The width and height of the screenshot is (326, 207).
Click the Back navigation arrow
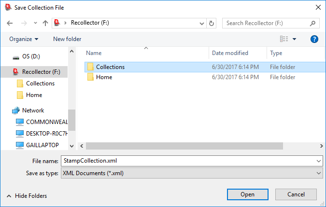tap(10, 23)
